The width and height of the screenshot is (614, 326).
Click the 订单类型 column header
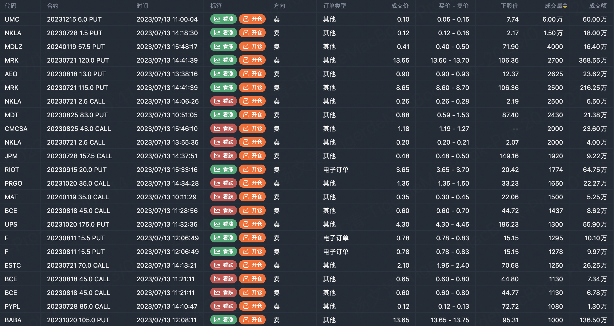335,6
